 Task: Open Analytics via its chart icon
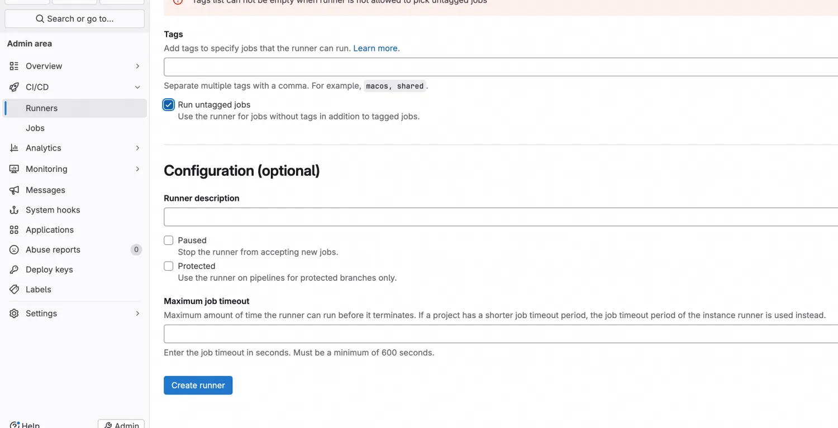point(13,148)
